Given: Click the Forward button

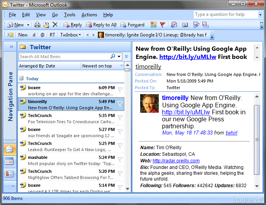Looking at the screenshot, I should pos(132,25).
